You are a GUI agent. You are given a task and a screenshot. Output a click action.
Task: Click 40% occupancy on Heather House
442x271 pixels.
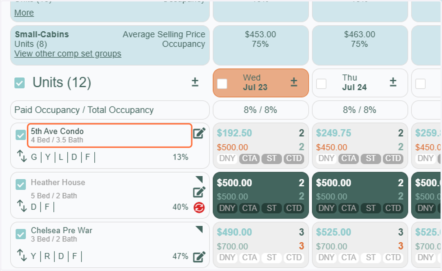point(180,207)
